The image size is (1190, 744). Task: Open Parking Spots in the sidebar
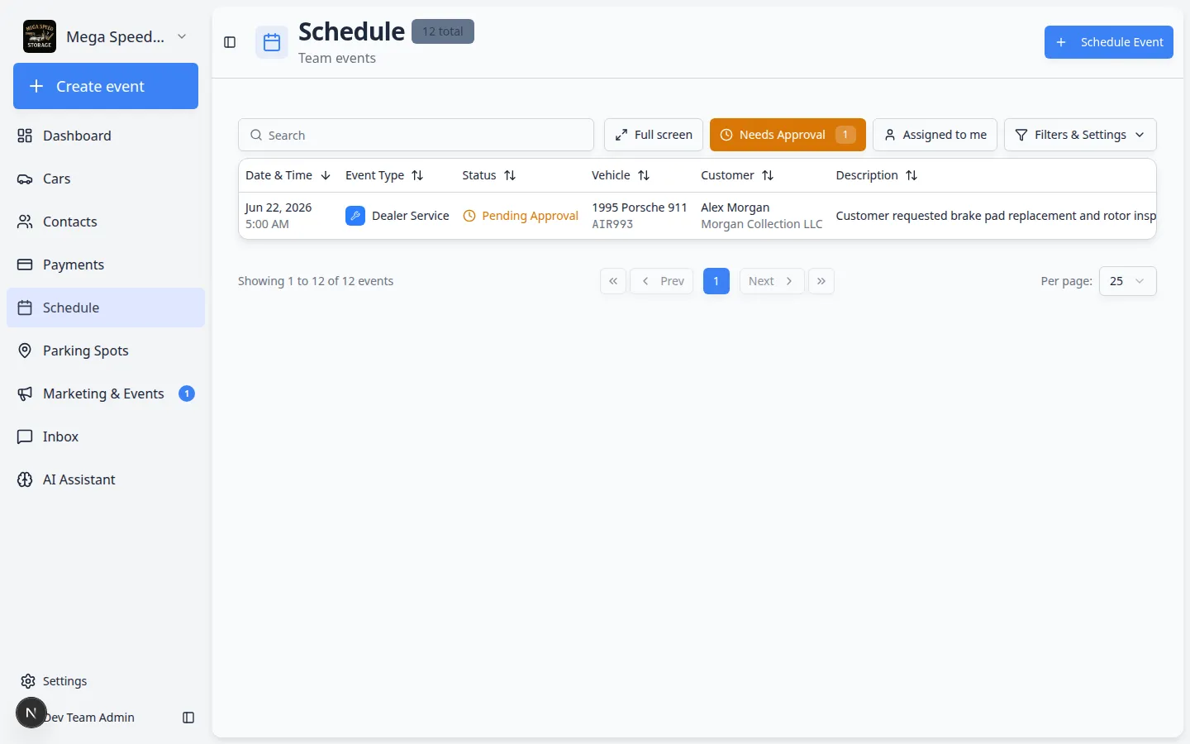(x=106, y=351)
